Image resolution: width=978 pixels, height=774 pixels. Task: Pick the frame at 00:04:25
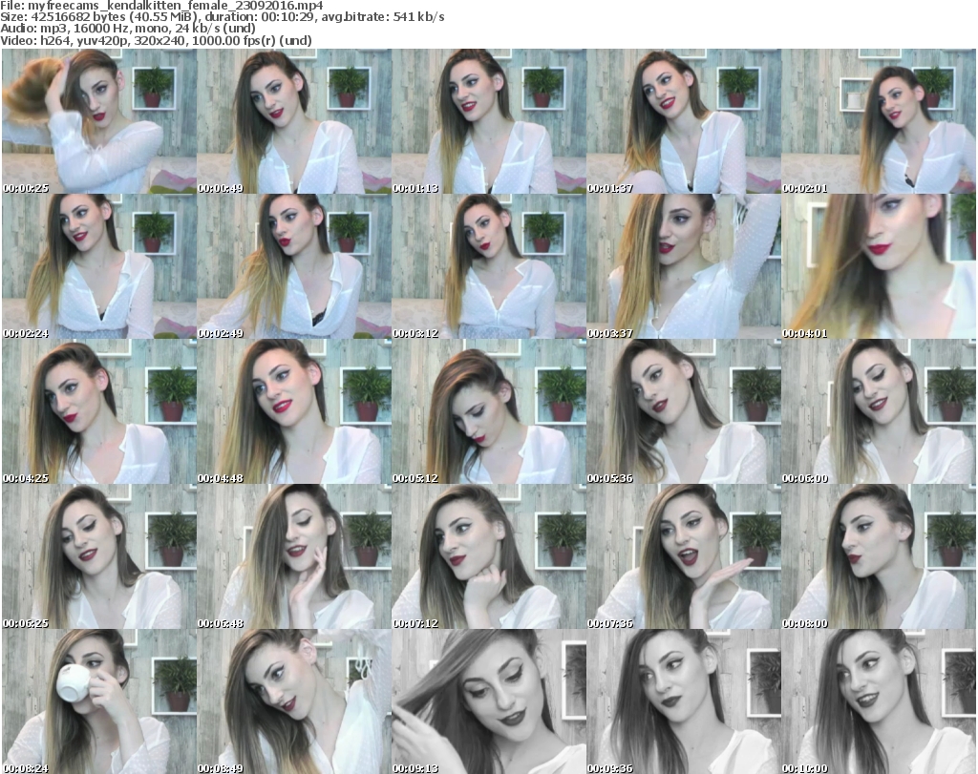click(x=99, y=411)
